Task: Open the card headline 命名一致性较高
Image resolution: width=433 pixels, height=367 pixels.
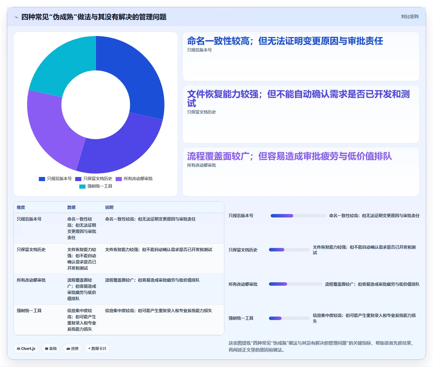Action: tap(285, 41)
